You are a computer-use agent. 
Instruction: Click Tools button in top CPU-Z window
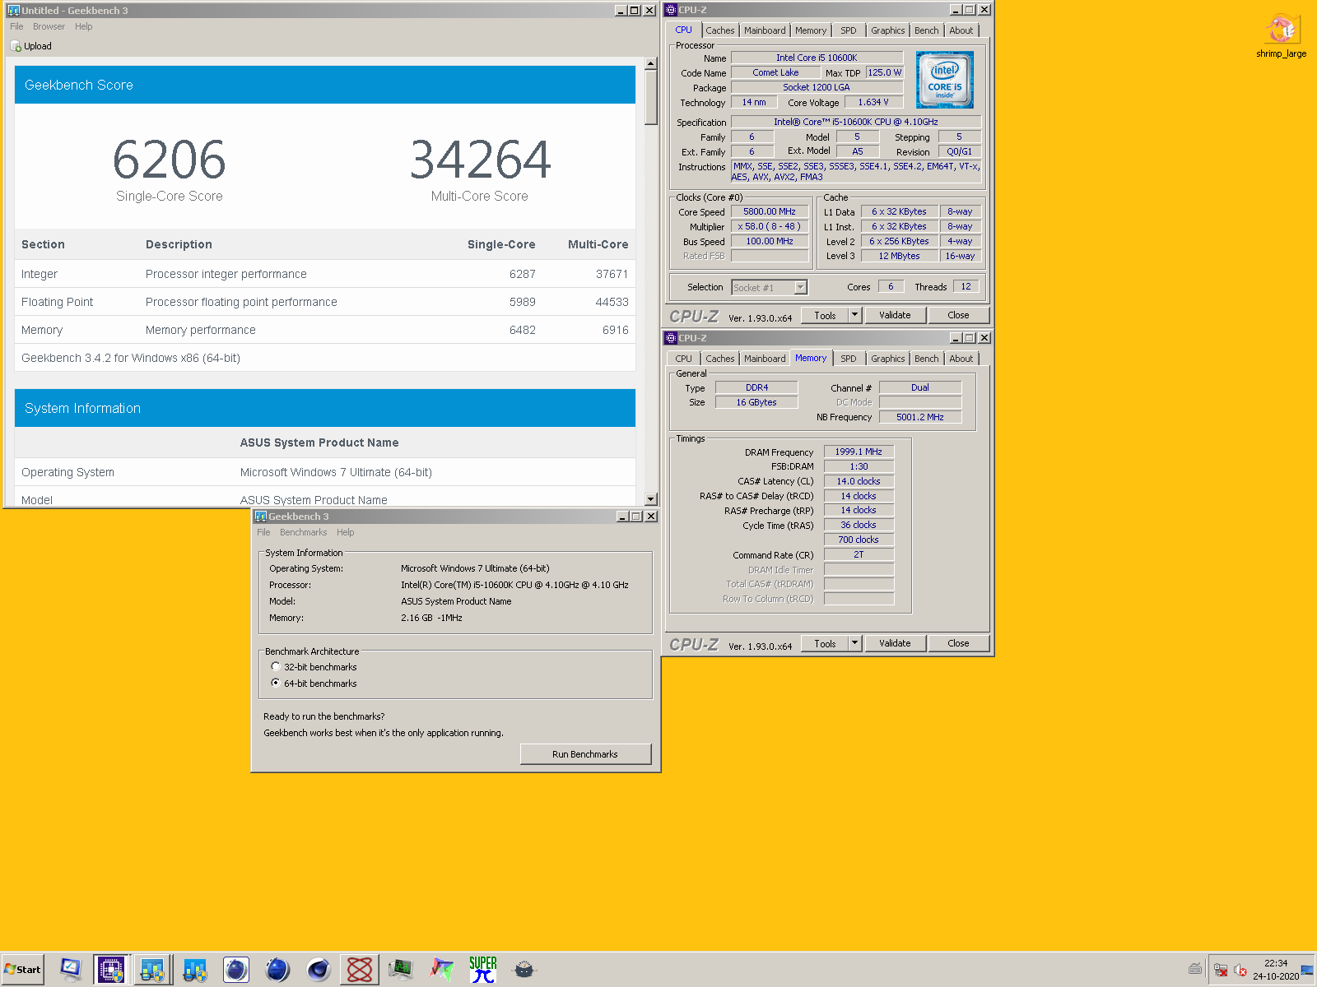[825, 315]
